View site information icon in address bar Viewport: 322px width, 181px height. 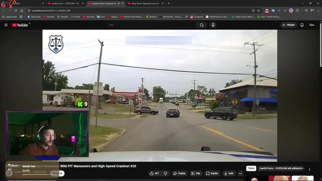[29, 11]
